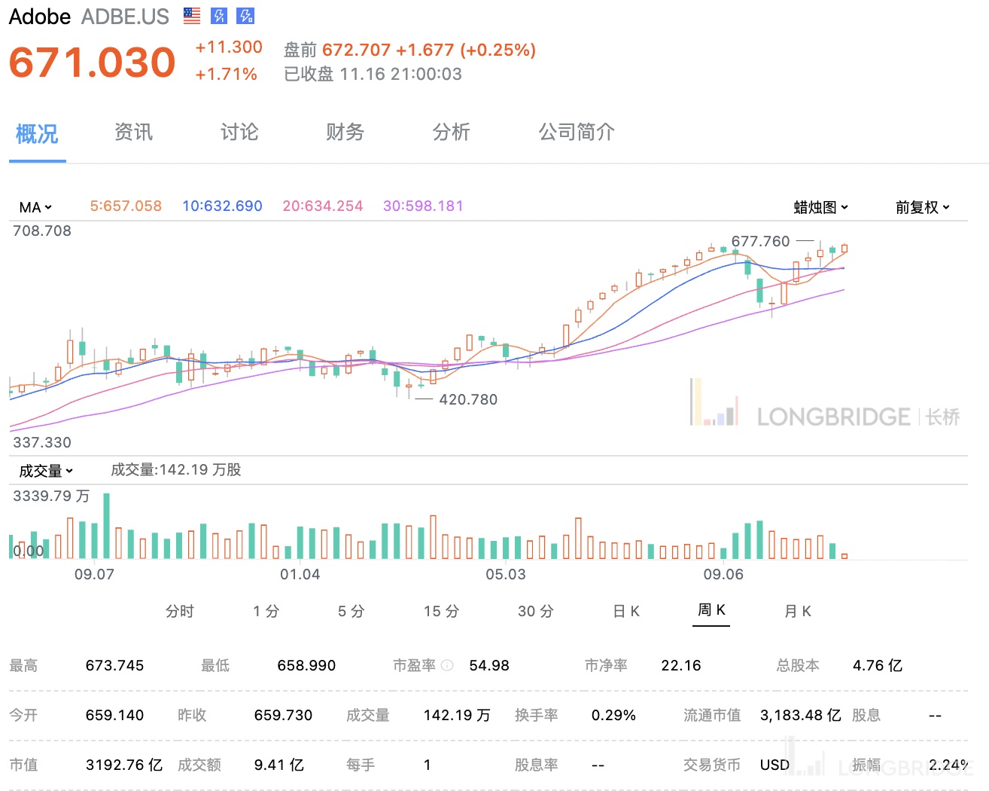This screenshot has height=791, width=989.
Task: Click the US flag icon next to ADBE.US
Action: pyautogui.click(x=192, y=16)
